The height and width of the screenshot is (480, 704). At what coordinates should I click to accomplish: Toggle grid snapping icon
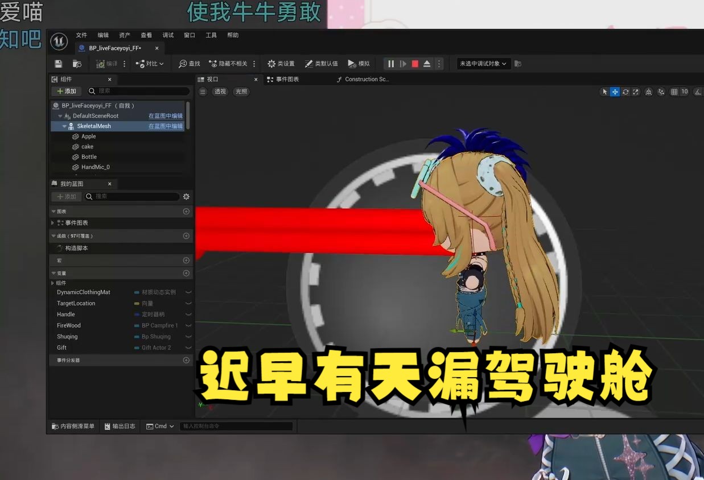(x=674, y=92)
